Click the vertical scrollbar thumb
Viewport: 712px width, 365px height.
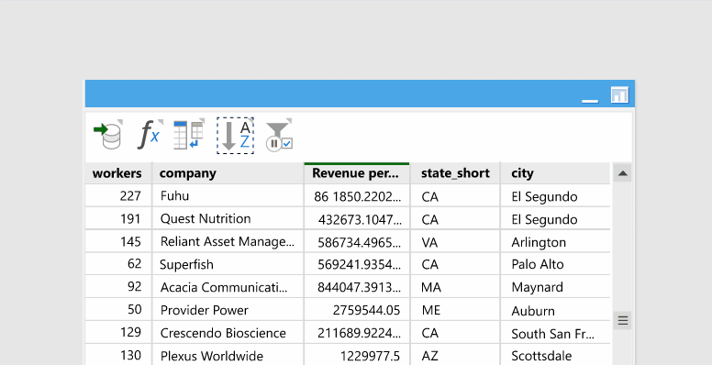pos(623,320)
